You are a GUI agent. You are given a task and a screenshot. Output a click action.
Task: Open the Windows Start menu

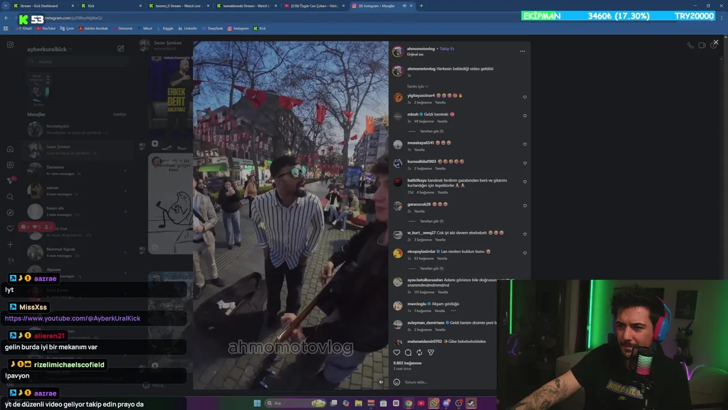coord(257,403)
